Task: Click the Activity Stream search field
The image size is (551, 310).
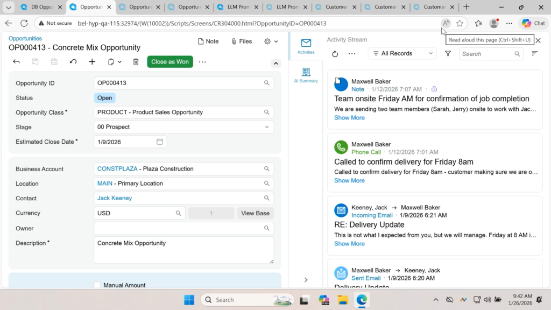Action: (487, 54)
